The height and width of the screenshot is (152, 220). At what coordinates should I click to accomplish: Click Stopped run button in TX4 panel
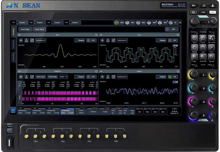161,77
